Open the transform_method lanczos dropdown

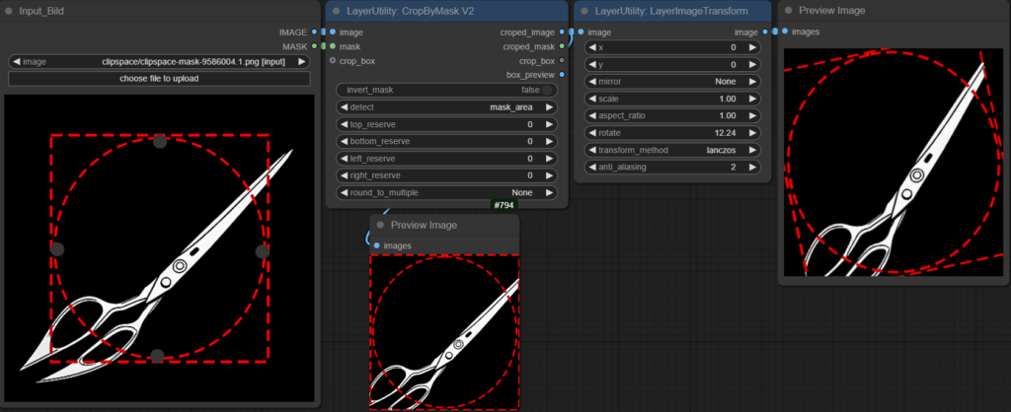(x=671, y=150)
